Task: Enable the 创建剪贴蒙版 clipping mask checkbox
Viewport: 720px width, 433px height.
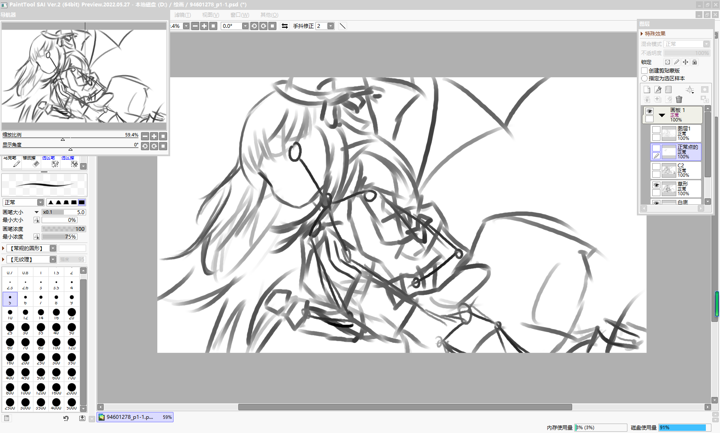Action: (644, 70)
